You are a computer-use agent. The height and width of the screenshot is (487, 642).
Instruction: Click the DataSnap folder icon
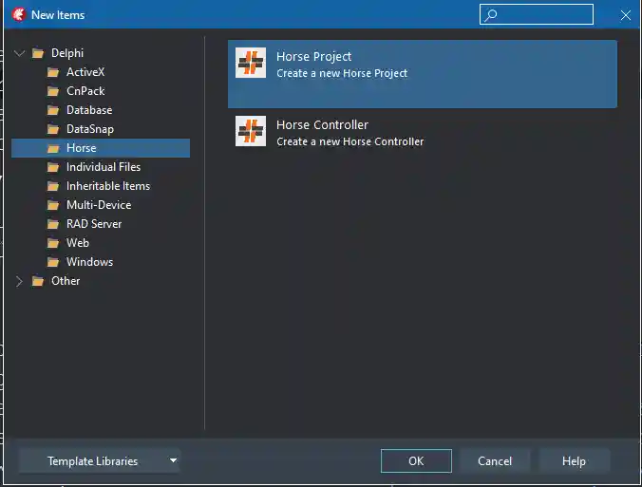53,129
